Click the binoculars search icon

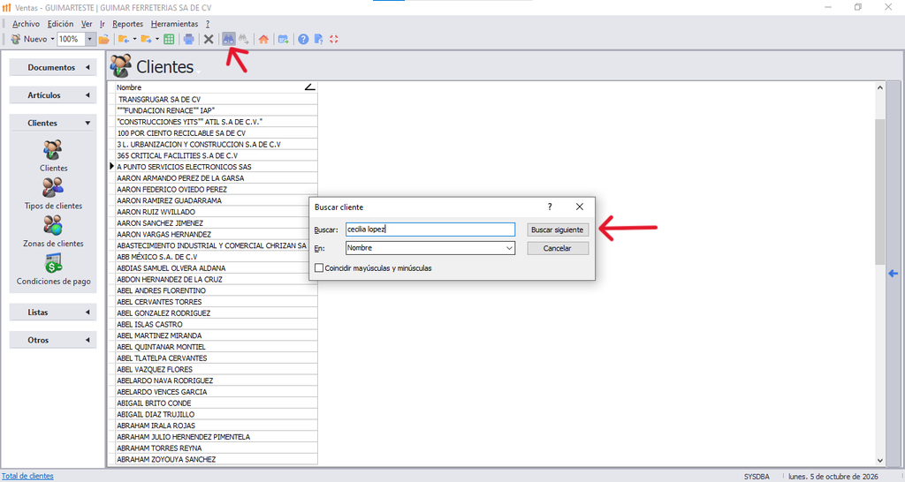(x=229, y=39)
